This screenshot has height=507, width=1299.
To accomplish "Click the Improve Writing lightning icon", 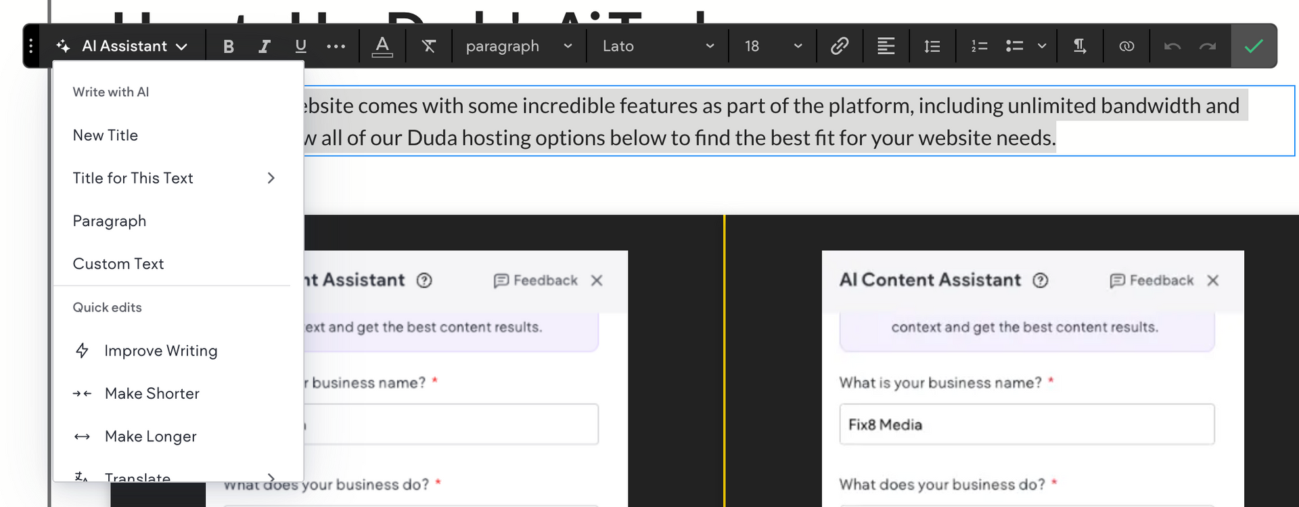I will [x=82, y=351].
